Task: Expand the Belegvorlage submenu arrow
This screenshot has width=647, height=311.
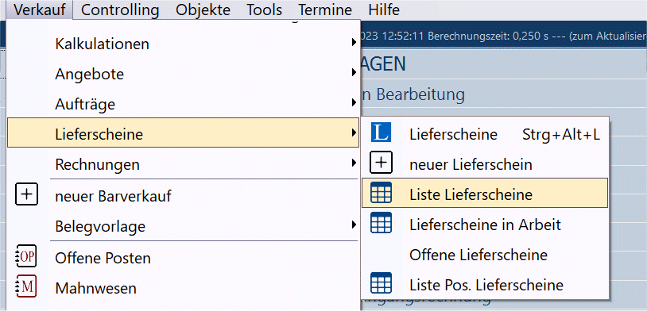Action: (354, 225)
